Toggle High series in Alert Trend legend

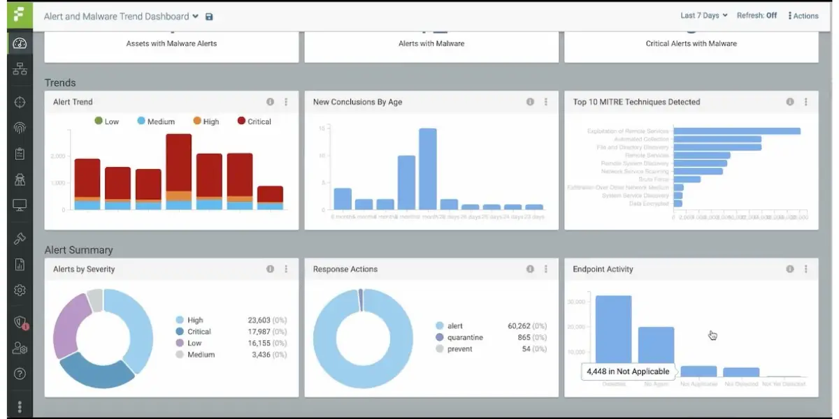(206, 122)
